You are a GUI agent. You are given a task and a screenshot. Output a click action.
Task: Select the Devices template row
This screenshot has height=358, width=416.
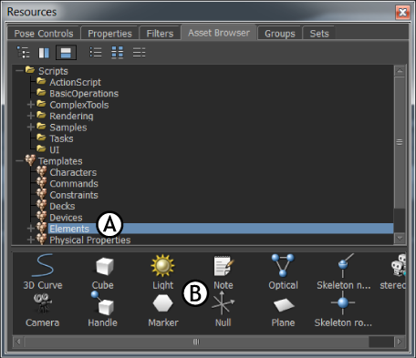tap(66, 218)
